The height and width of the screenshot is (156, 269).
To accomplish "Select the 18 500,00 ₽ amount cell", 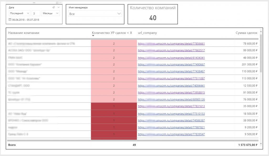I will pos(250,114).
